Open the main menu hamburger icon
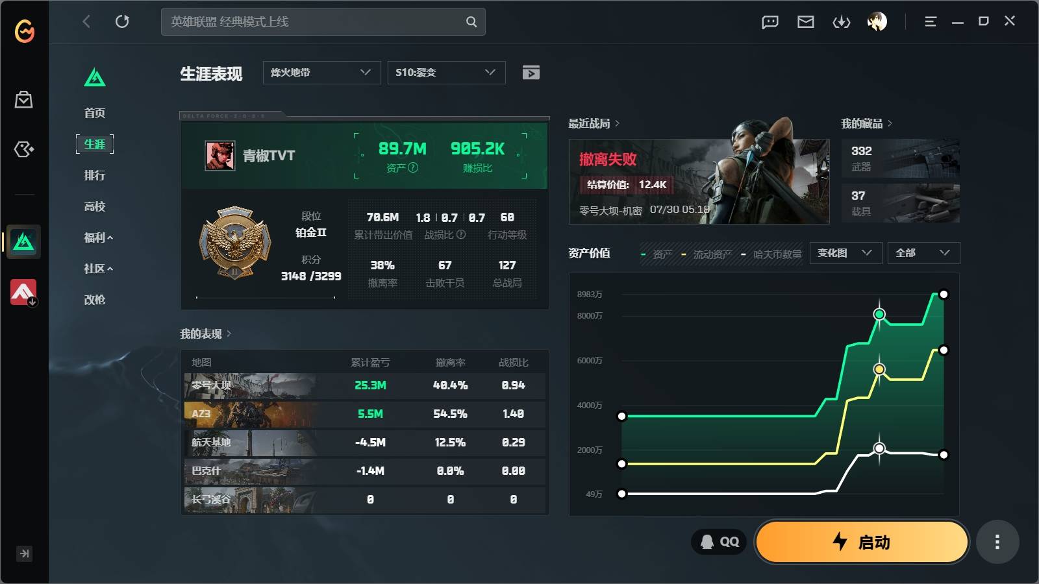This screenshot has width=1039, height=584. 931,22
